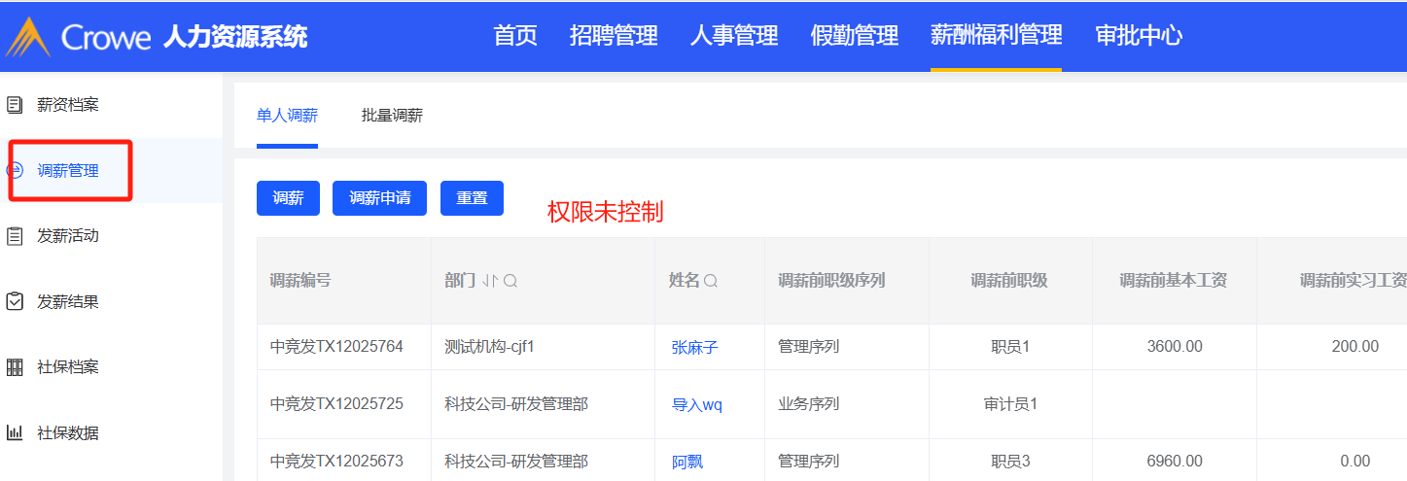Select 调薪管理 in the sidebar

pos(68,171)
